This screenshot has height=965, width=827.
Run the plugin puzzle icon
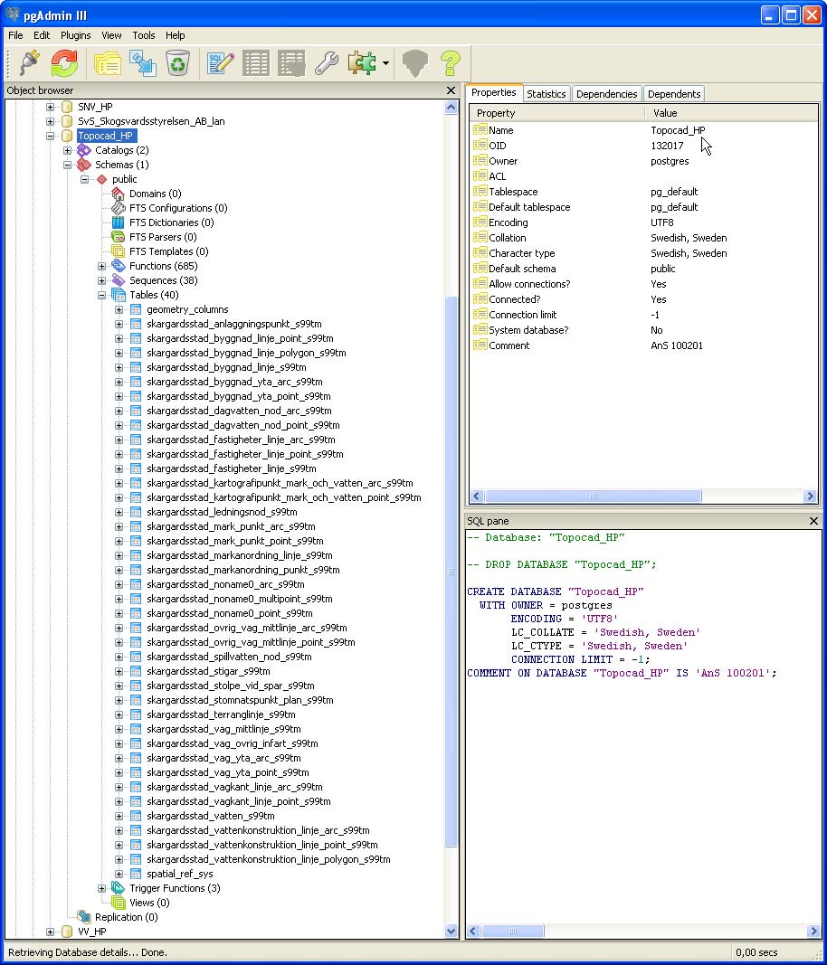[362, 62]
